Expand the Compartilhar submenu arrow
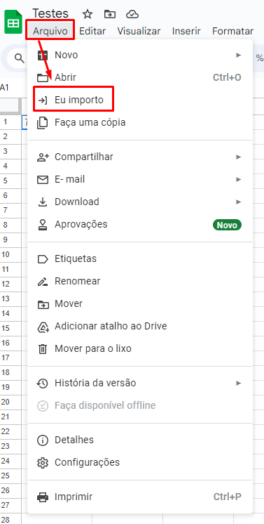This screenshot has height=524, width=264. point(238,157)
